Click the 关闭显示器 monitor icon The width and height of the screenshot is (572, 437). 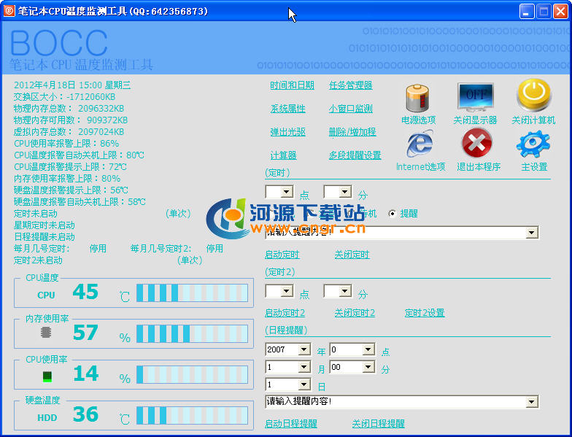tap(475, 96)
